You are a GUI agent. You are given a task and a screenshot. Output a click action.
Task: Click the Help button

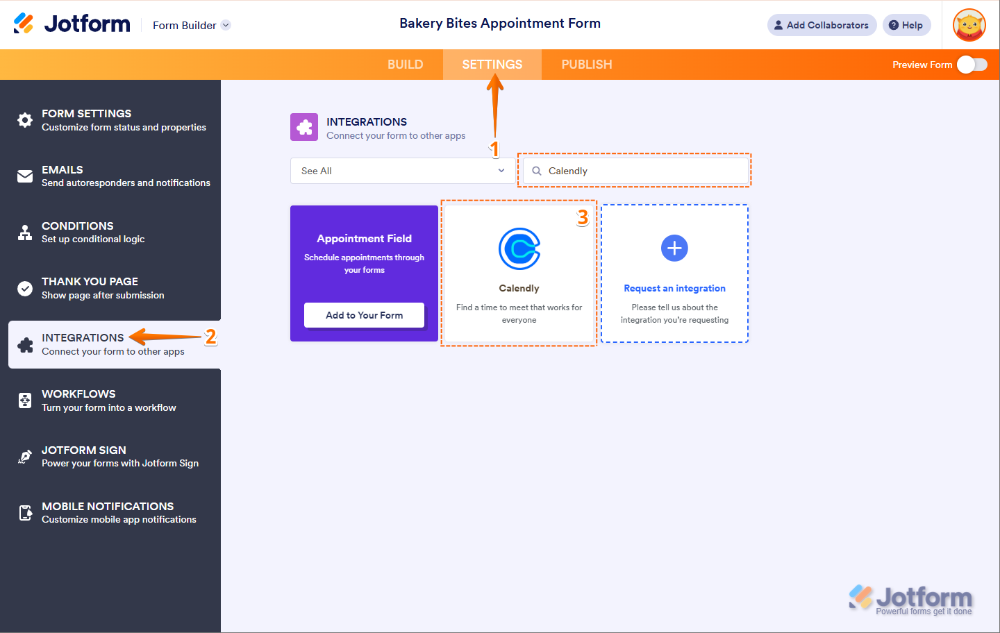click(x=906, y=25)
